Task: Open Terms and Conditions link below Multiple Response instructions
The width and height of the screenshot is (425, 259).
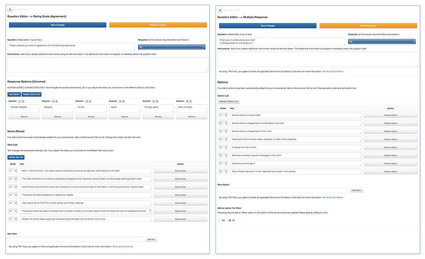Action: coord(333,71)
